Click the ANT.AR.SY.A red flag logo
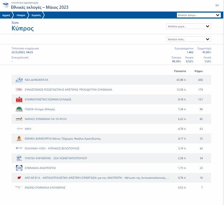The image size is (224, 205). (19, 178)
